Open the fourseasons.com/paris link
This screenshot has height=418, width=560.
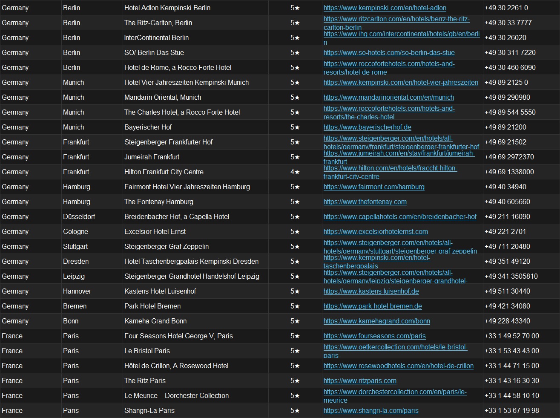pos(375,336)
